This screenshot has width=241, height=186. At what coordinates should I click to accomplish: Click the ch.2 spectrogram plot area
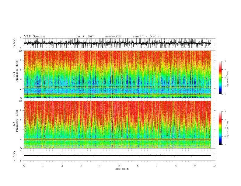click(117, 125)
